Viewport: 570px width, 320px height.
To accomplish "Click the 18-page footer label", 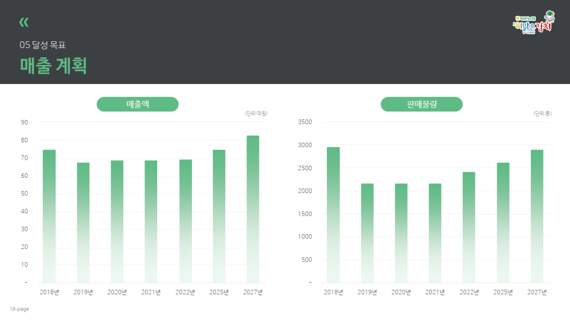I will pos(19,309).
